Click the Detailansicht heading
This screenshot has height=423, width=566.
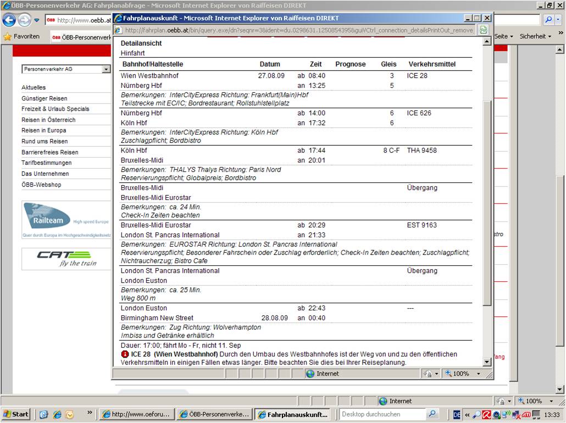[141, 43]
